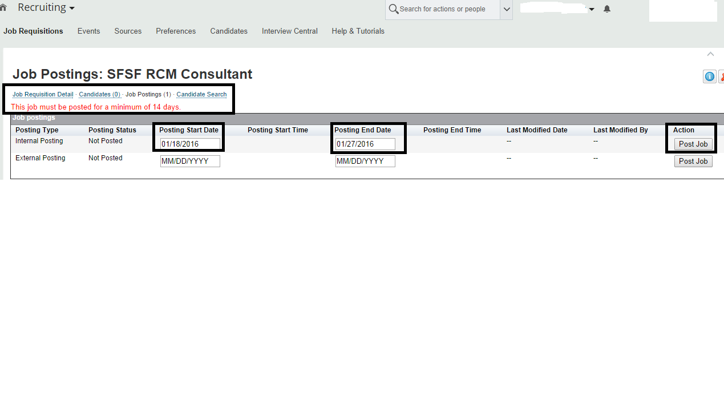The height and width of the screenshot is (416, 724).
Task: Select the Job Requisitions tab
Action: [33, 31]
